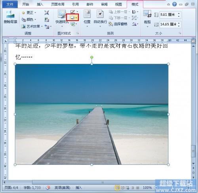Switch to the 页面布局 page layout tab
198x193 pixels.
[58, 4]
